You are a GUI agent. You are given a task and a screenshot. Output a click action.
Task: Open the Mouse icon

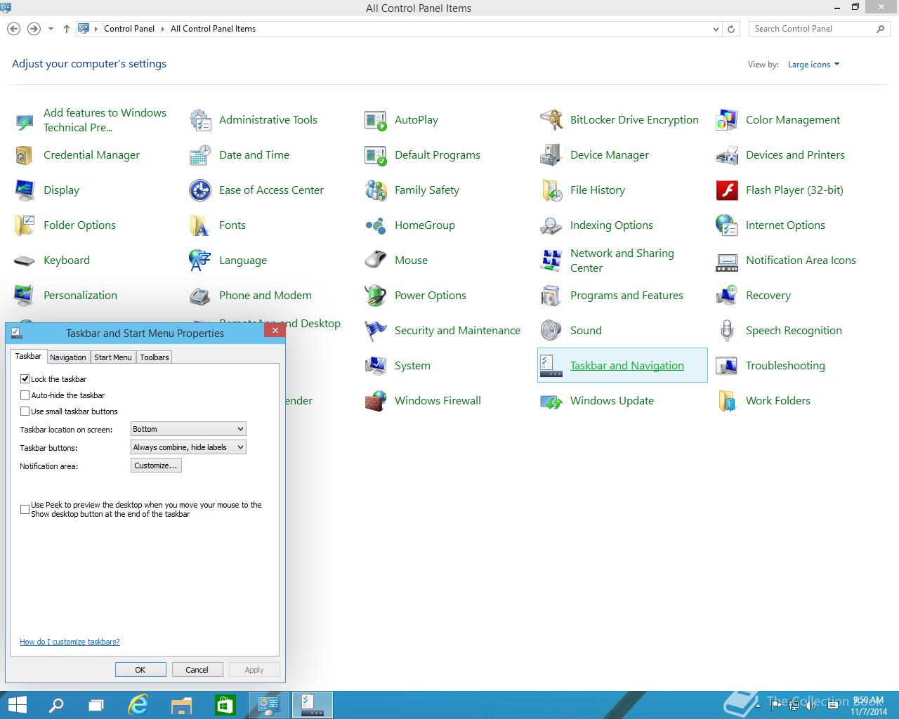coord(376,260)
